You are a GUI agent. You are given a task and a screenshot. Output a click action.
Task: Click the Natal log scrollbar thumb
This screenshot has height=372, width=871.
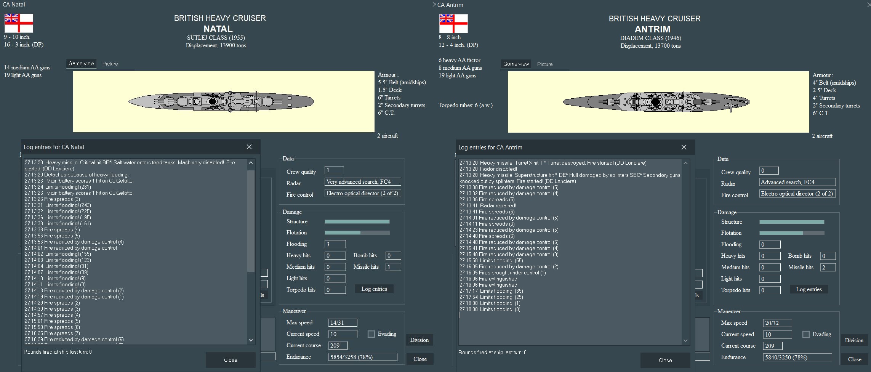[251, 221]
